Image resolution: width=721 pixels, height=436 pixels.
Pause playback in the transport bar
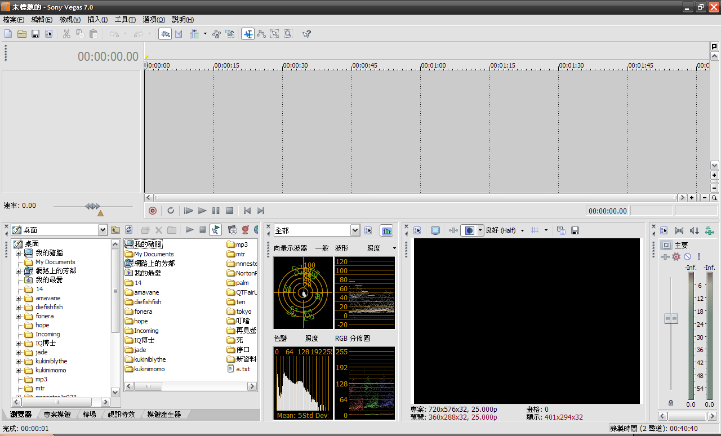pyautogui.click(x=216, y=211)
